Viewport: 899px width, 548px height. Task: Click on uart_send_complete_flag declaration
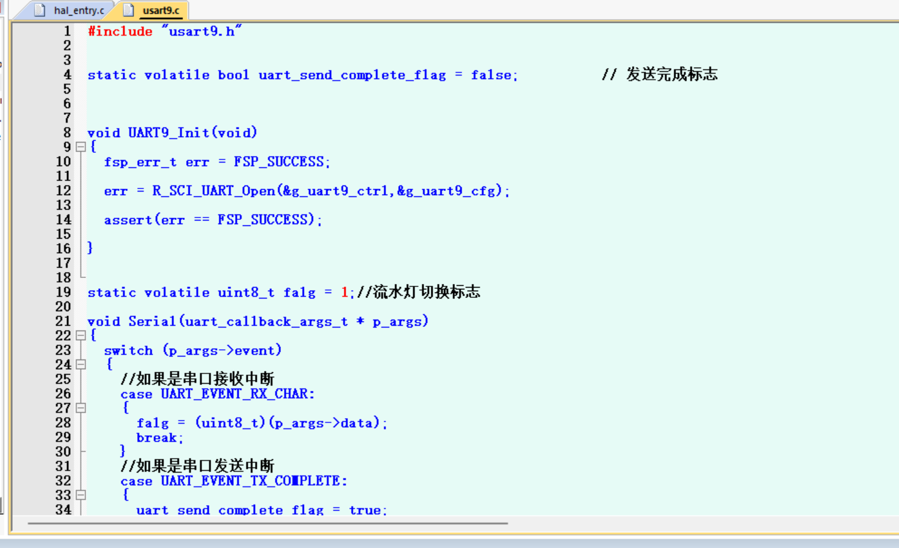(x=302, y=75)
